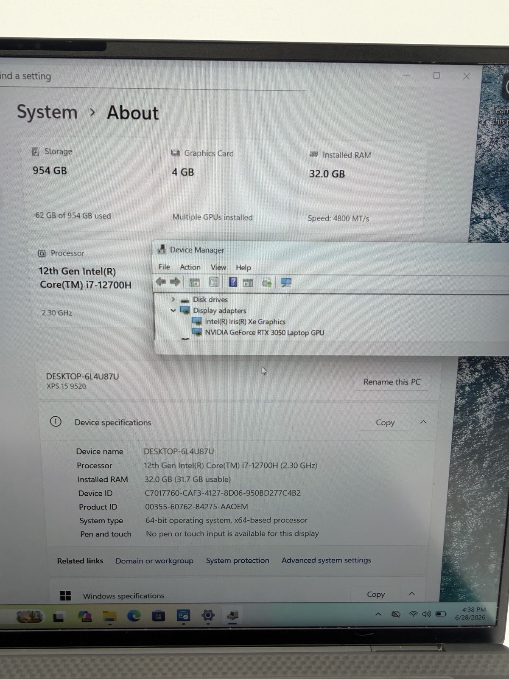Expand the Disk drives tree node
509x679 pixels.
coord(173,299)
